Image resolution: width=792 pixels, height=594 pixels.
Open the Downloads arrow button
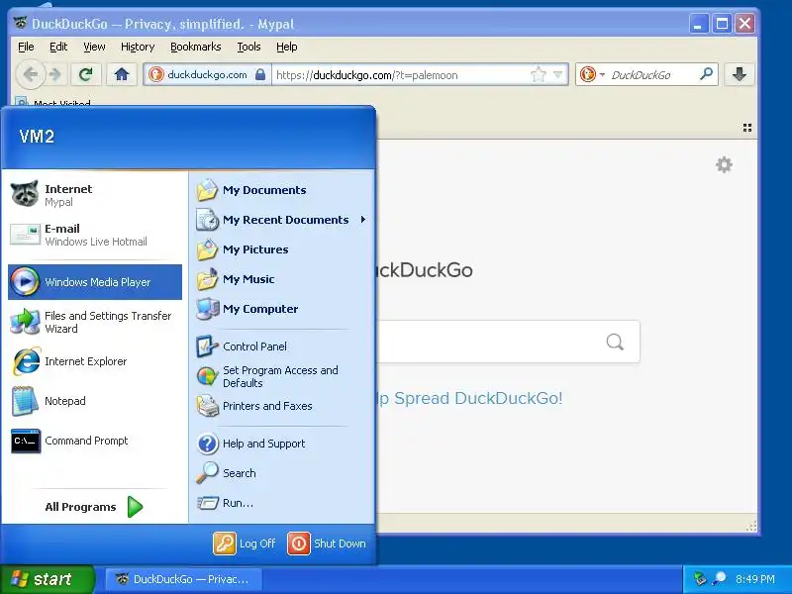(740, 75)
